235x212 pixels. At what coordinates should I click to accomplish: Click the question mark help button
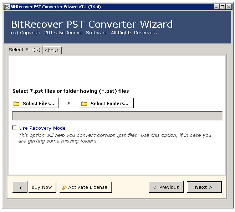tap(20, 187)
